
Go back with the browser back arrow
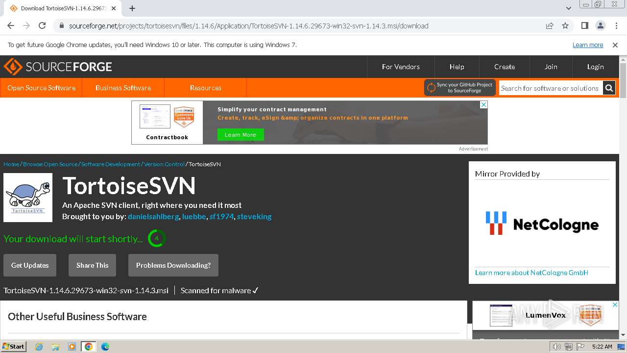point(11,26)
